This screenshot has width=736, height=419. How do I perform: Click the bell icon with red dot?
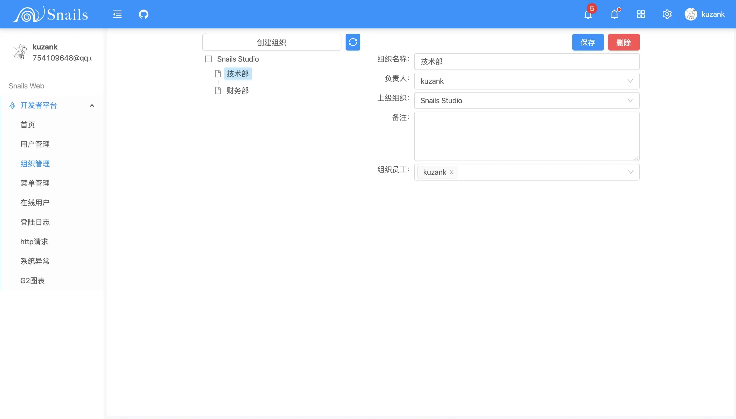[614, 14]
